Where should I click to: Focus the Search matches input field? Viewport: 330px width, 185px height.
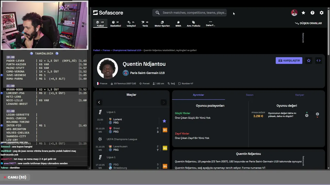(x=194, y=13)
